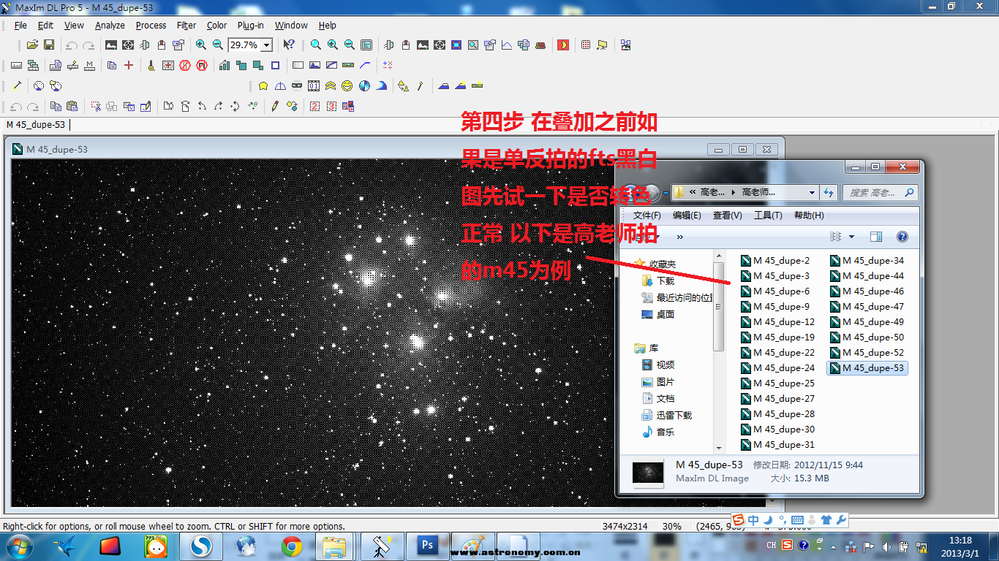999x561 pixels.
Task: Click the green bar chart stack icon
Action: [225, 65]
